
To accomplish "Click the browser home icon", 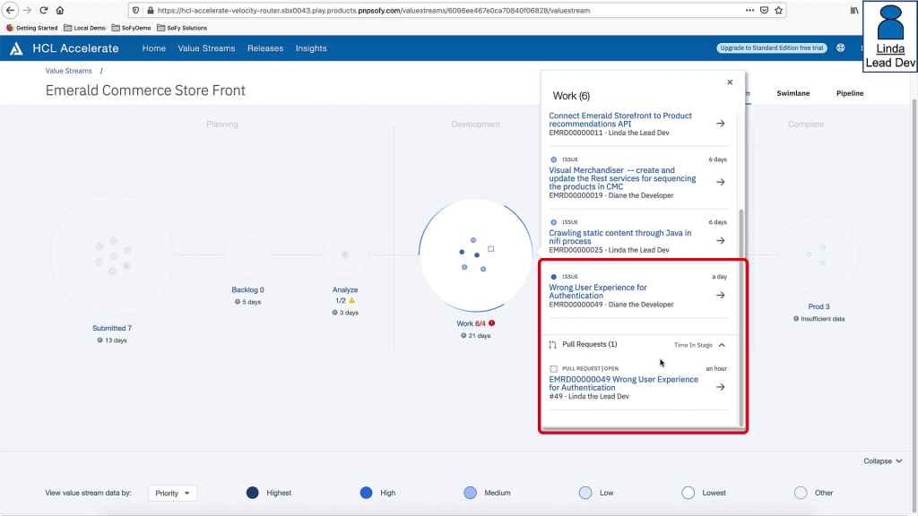I will coord(60,11).
